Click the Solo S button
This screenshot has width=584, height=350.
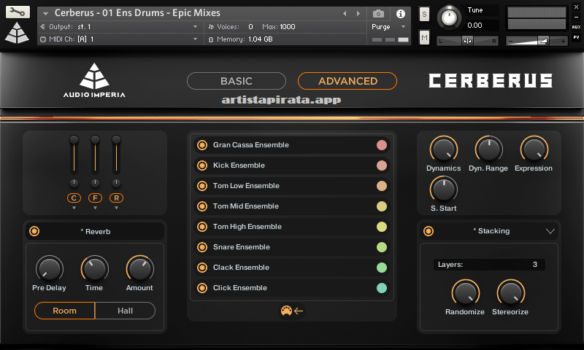point(424,15)
